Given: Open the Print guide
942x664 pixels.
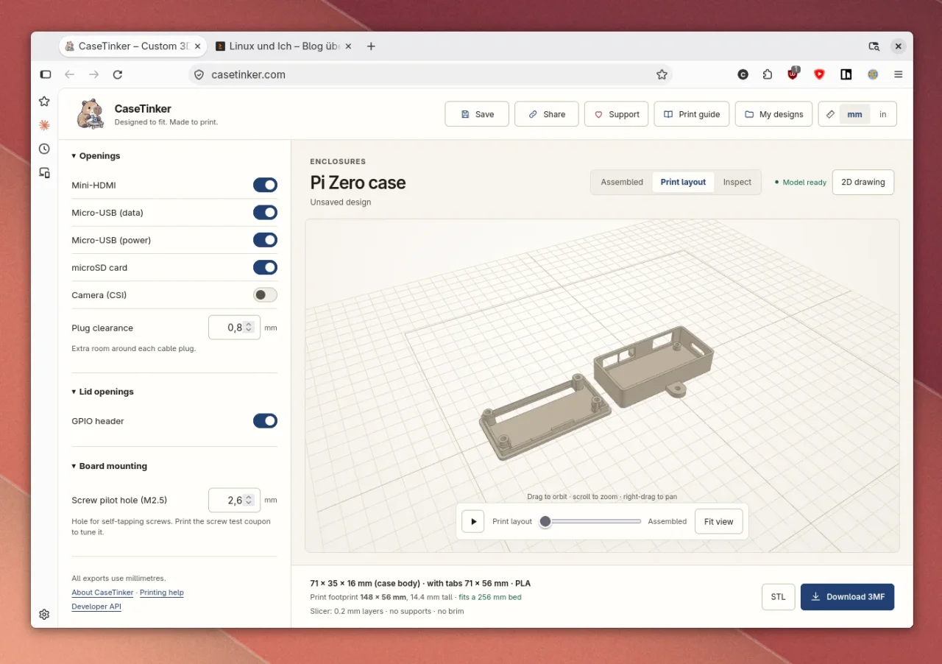Looking at the screenshot, I should click(x=692, y=114).
